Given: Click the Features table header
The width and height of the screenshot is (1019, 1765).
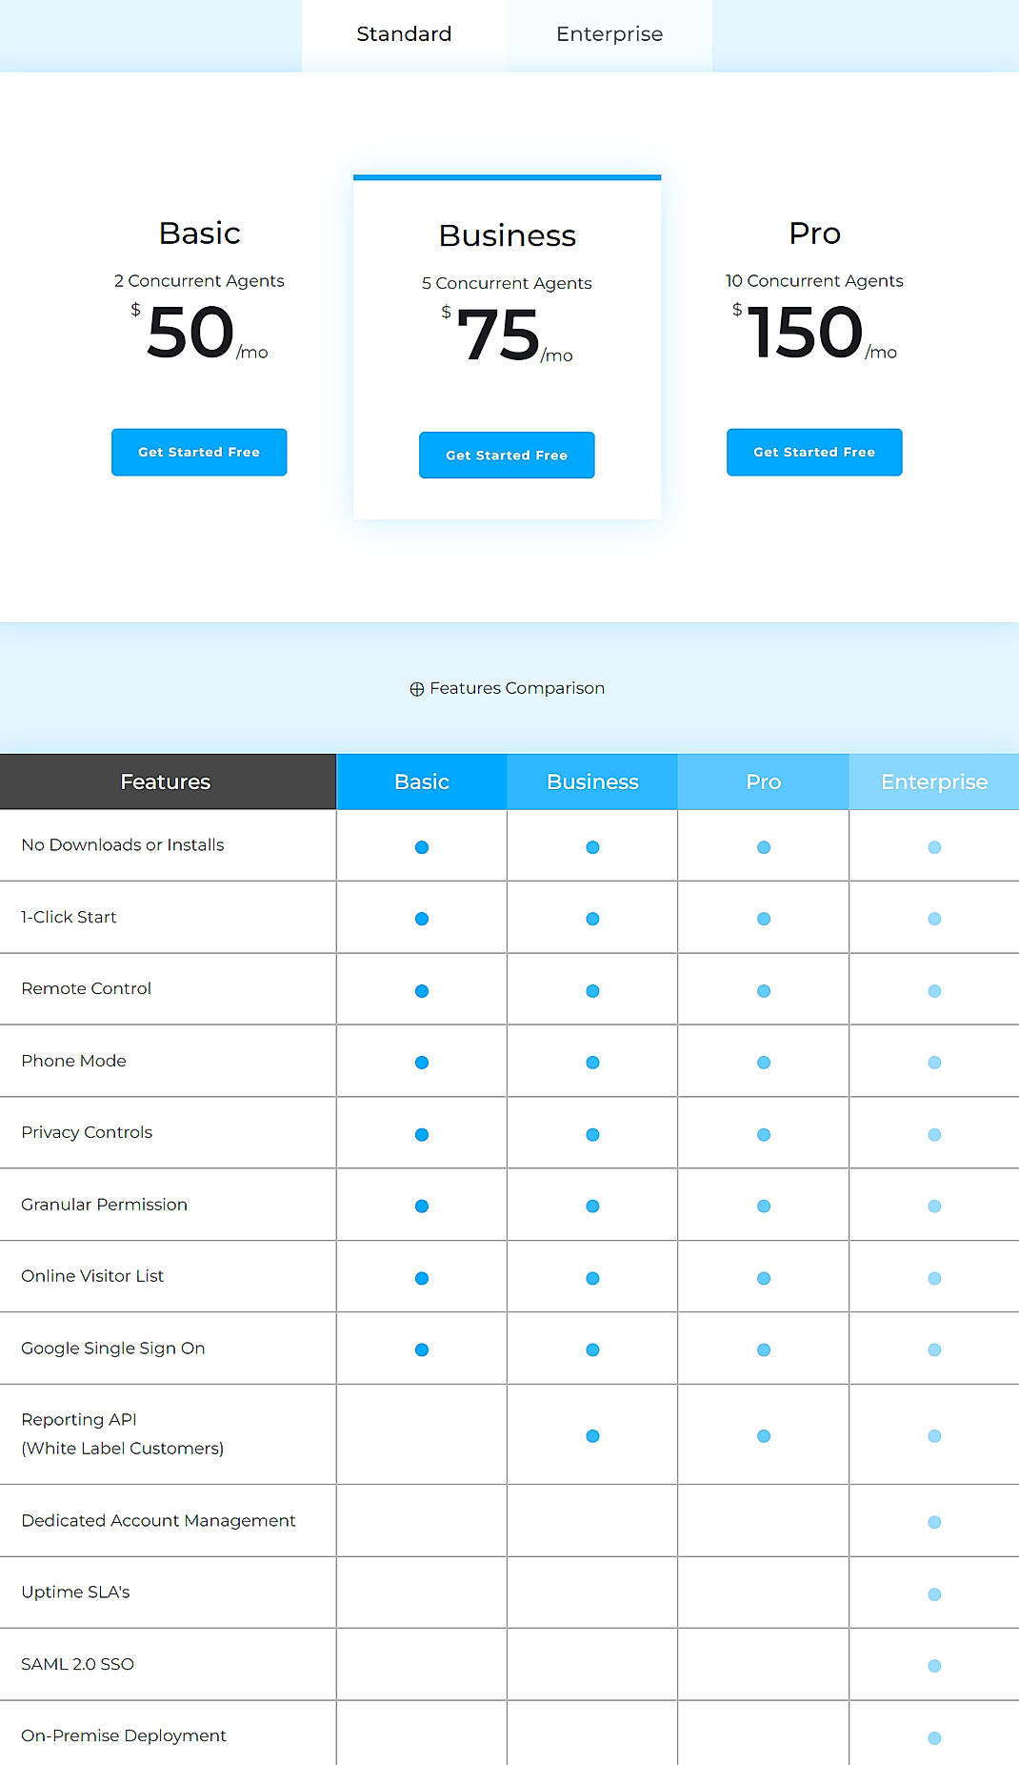Looking at the screenshot, I should [x=168, y=781].
